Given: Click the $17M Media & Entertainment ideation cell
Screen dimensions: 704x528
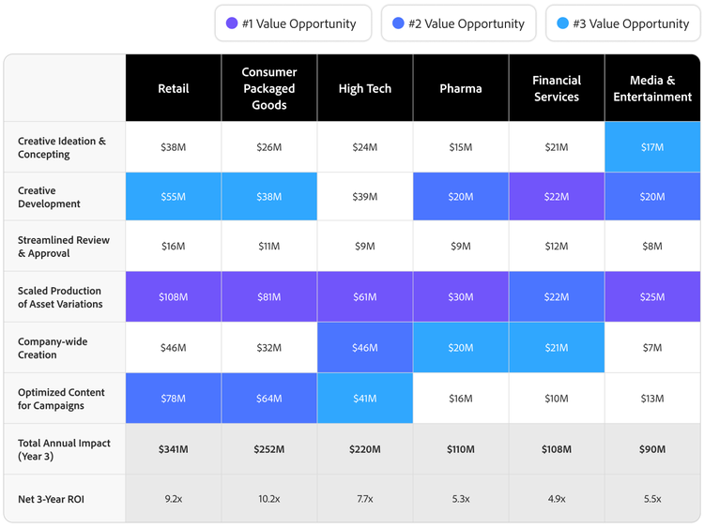Looking at the screenshot, I should point(652,147).
